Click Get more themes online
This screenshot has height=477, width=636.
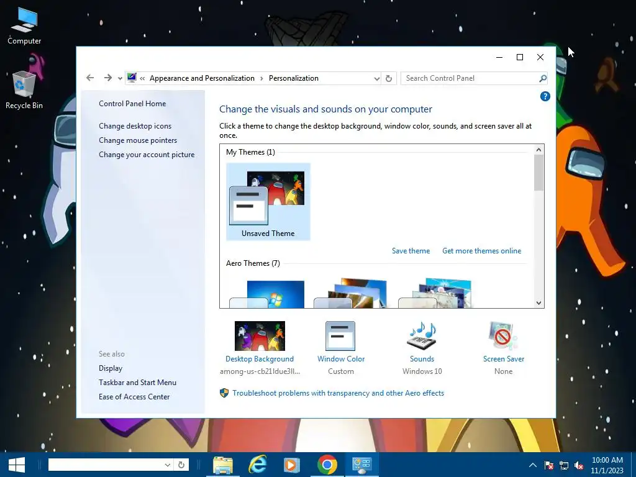(481, 251)
